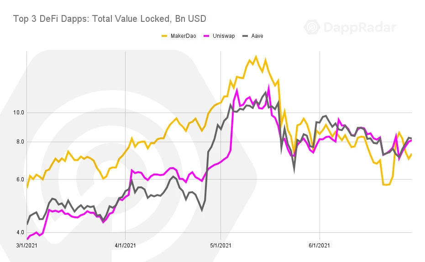Click the MakerDao line's late-June dip

[x=386, y=185]
